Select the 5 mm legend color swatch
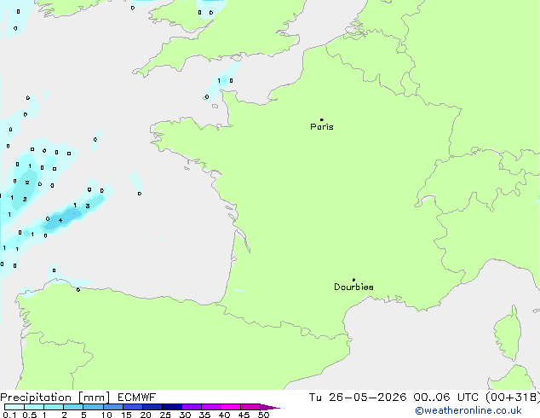Image resolution: width=540 pixels, height=418 pixels. click(x=93, y=407)
